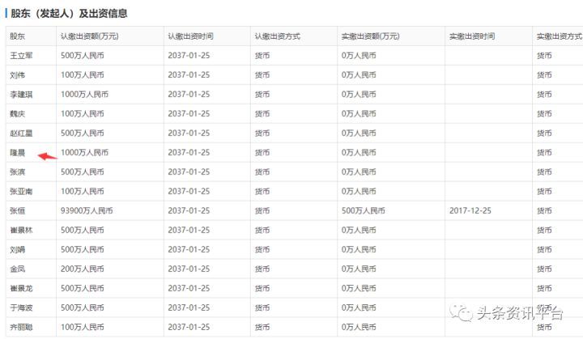The width and height of the screenshot is (583, 339).
Task: Click the 认缴出资时间 column header
Action: coord(190,36)
